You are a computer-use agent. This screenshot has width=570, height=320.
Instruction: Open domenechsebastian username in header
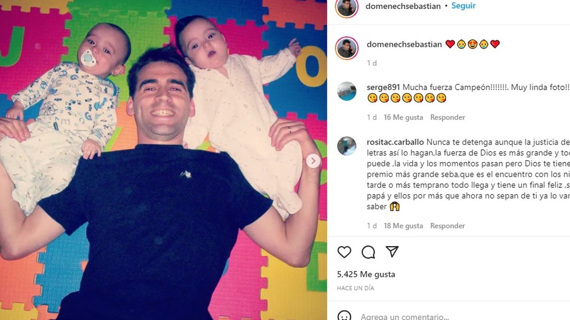click(404, 6)
